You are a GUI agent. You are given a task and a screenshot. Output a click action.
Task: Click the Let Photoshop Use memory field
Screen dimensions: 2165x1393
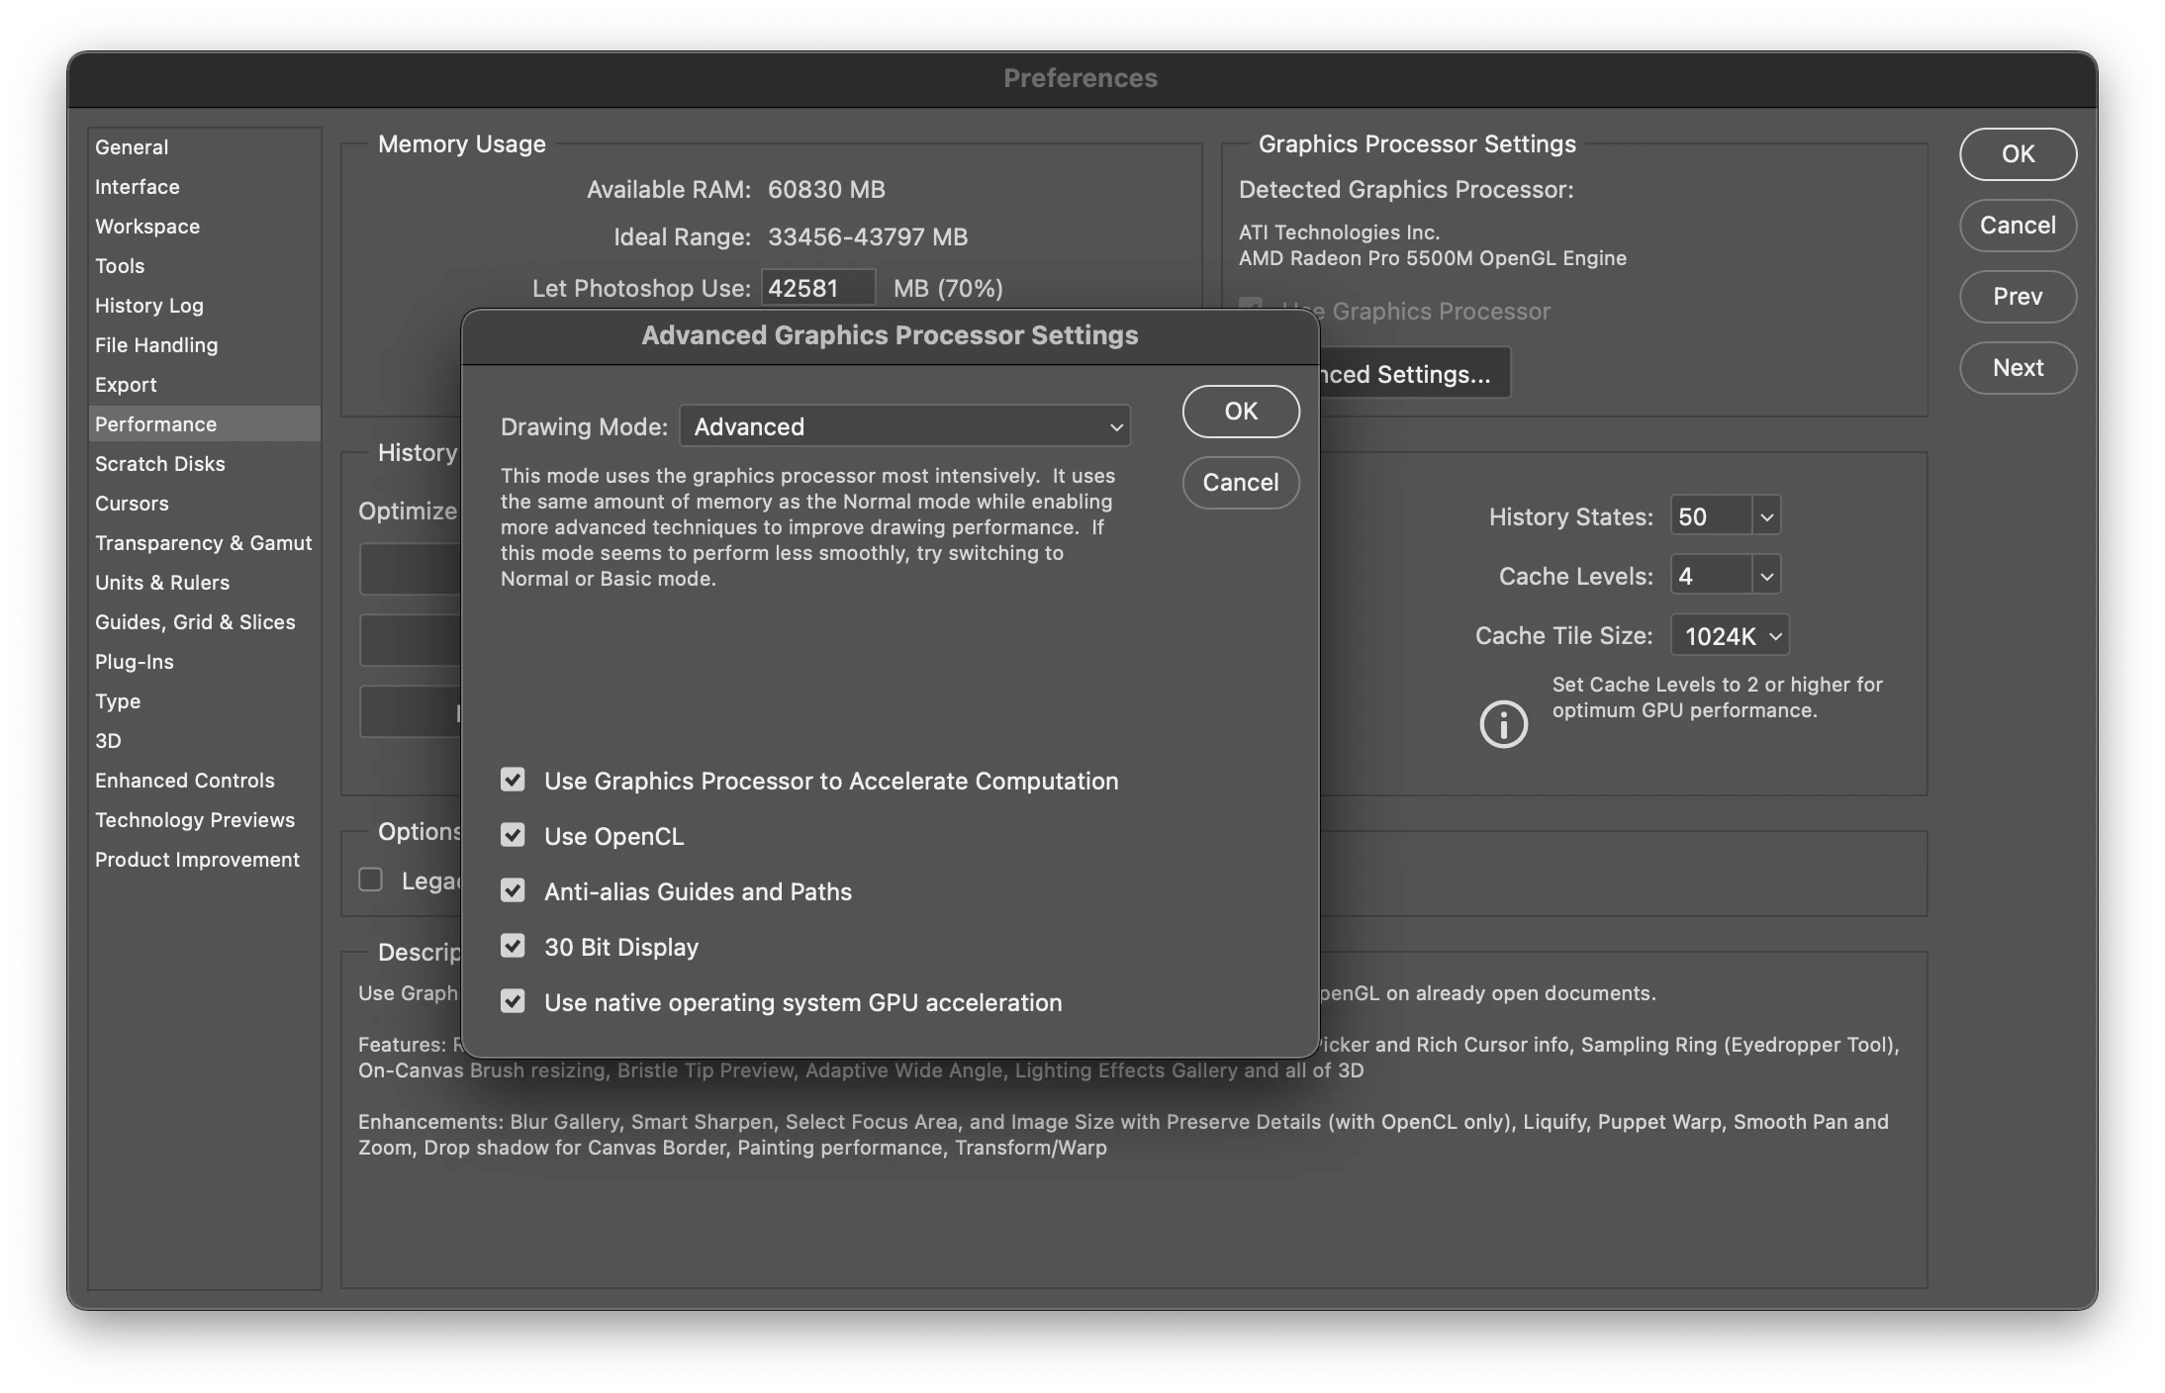click(x=817, y=288)
